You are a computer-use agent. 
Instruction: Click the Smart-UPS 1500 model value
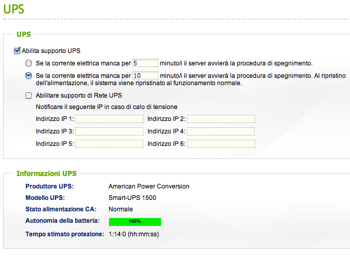pyautogui.click(x=132, y=198)
